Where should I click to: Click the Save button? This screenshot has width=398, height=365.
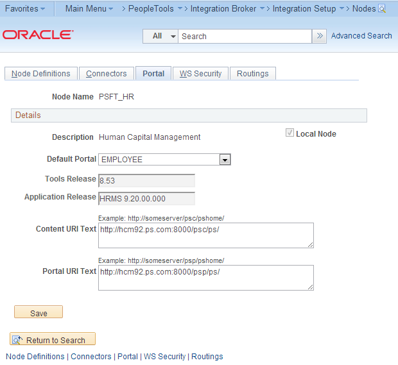[x=39, y=312]
